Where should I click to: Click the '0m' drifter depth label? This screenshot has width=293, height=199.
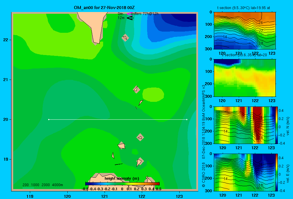click(x=120, y=14)
